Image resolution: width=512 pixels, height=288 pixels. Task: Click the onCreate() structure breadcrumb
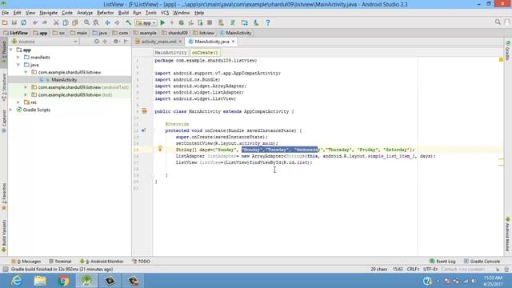(205, 53)
